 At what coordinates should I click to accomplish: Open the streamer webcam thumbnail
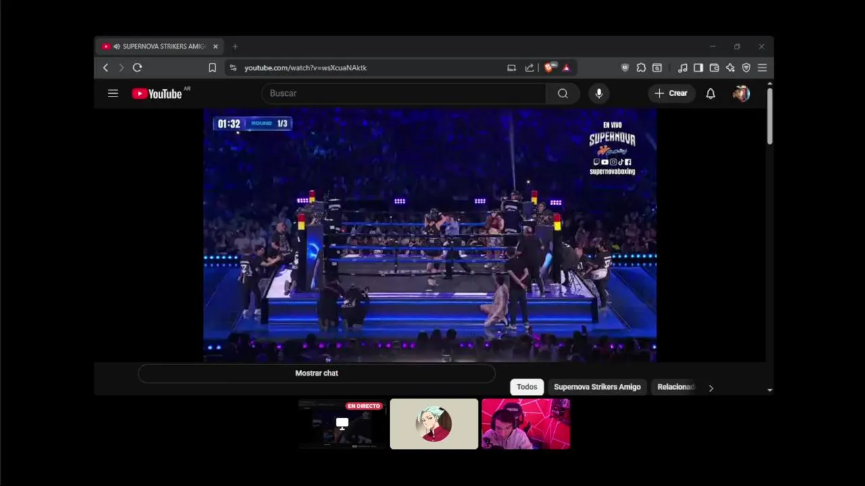click(526, 424)
